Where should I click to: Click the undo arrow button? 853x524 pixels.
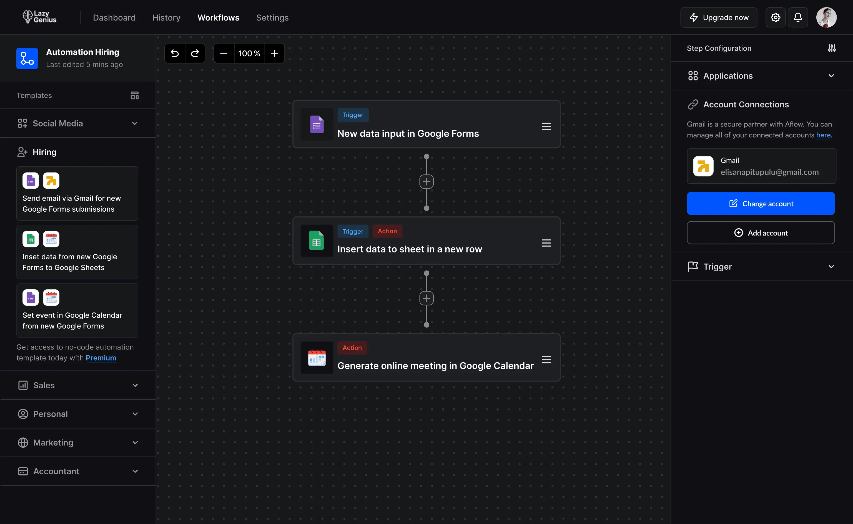tap(175, 53)
